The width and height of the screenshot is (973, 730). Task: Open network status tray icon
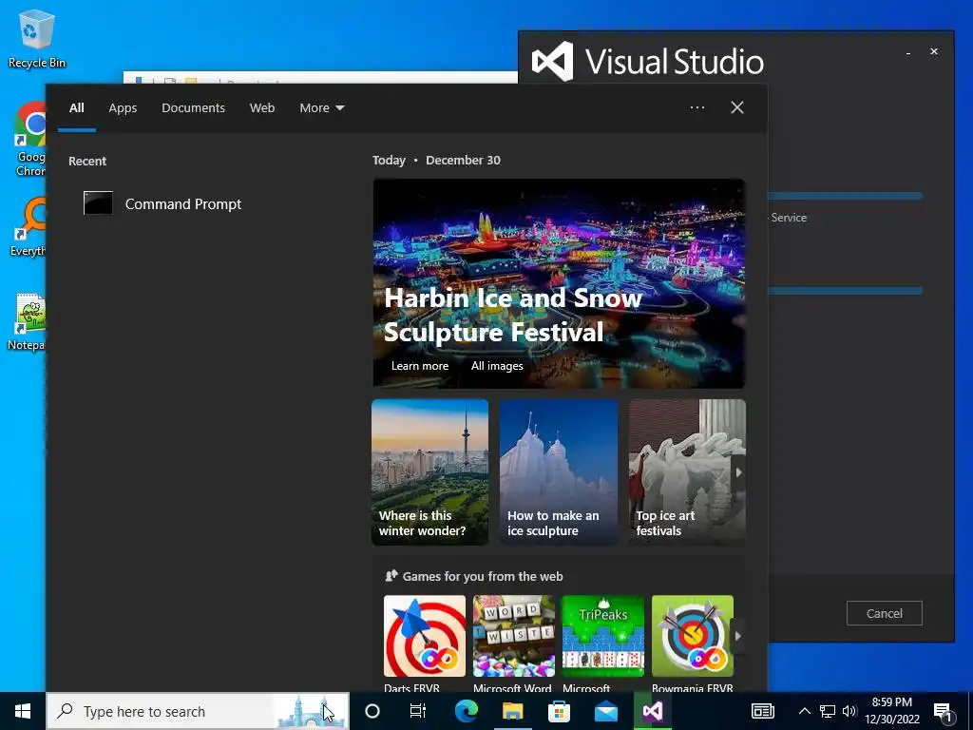[x=828, y=711]
